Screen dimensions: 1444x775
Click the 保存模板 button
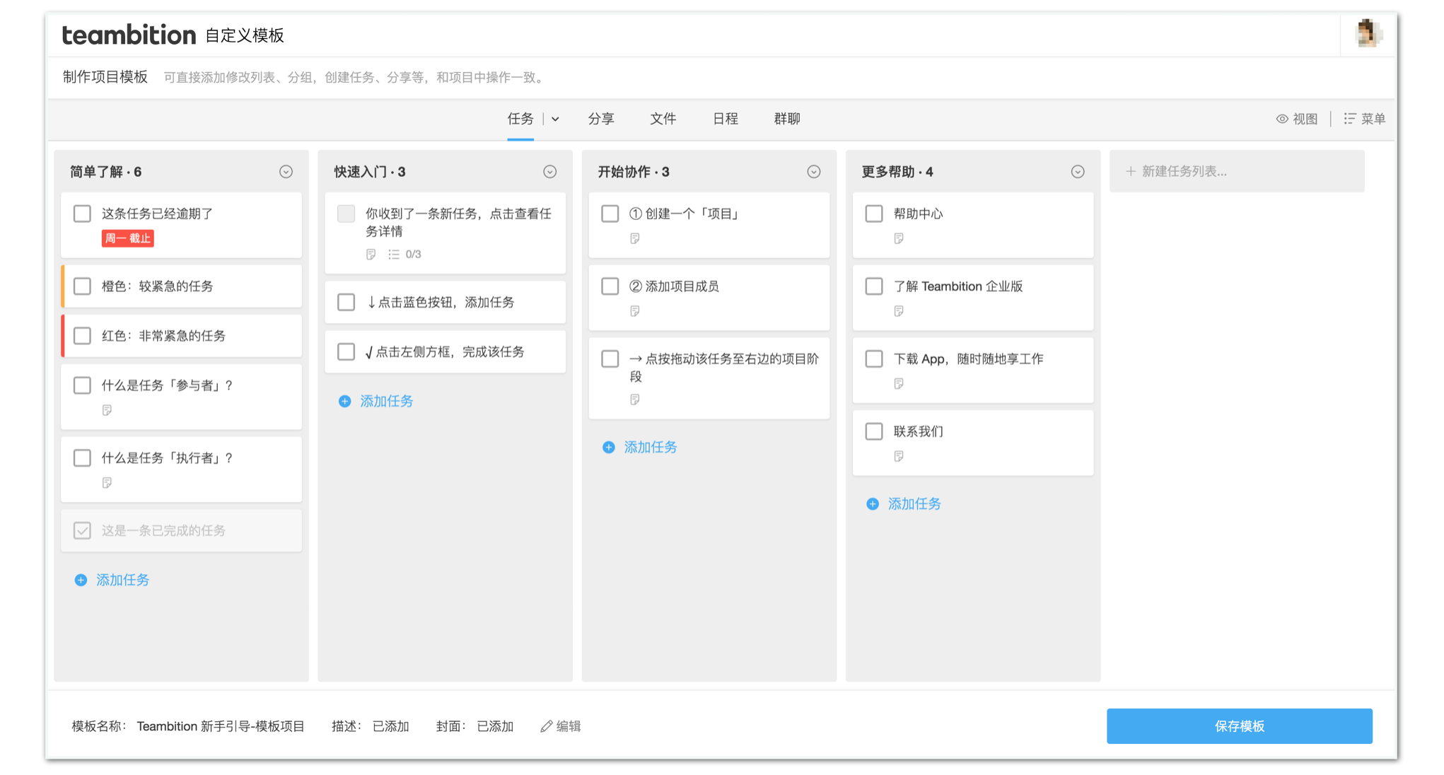point(1239,726)
